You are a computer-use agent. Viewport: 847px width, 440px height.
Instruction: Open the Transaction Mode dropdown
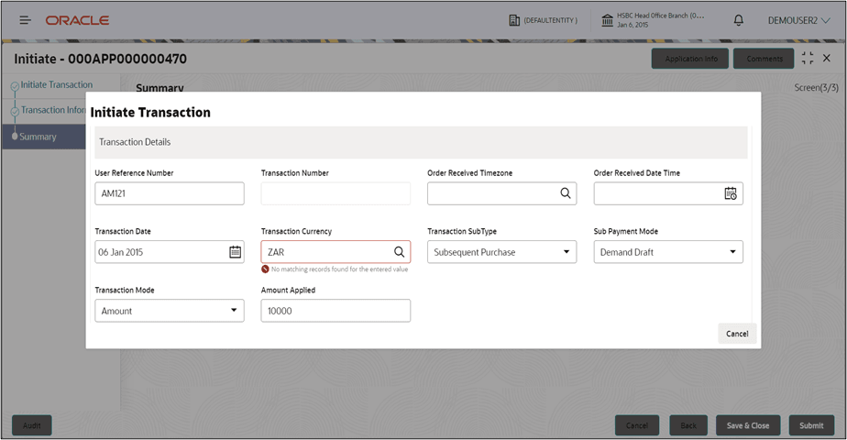click(x=170, y=311)
